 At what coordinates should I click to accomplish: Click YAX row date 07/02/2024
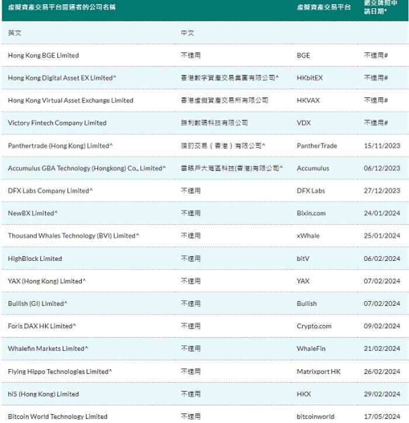[x=382, y=281]
